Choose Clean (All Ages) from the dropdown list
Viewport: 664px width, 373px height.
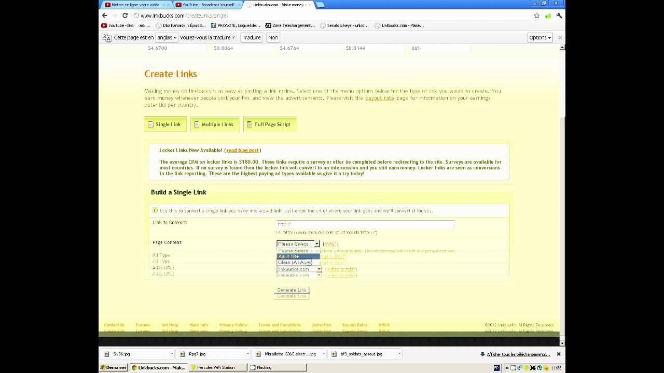point(298,263)
